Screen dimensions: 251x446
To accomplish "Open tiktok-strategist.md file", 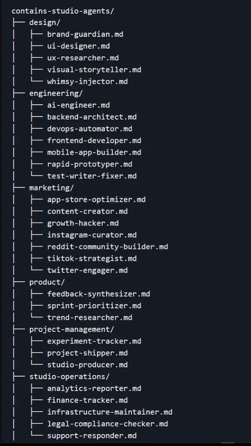I will [92, 258].
